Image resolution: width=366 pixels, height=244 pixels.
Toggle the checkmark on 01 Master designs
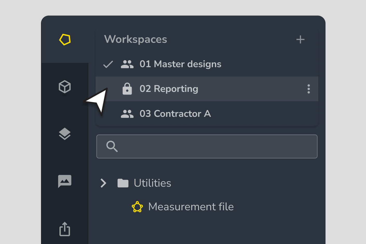(x=108, y=64)
